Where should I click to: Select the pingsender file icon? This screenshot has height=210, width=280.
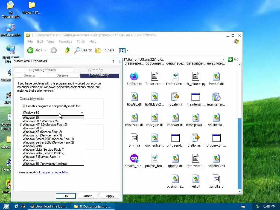(175, 138)
